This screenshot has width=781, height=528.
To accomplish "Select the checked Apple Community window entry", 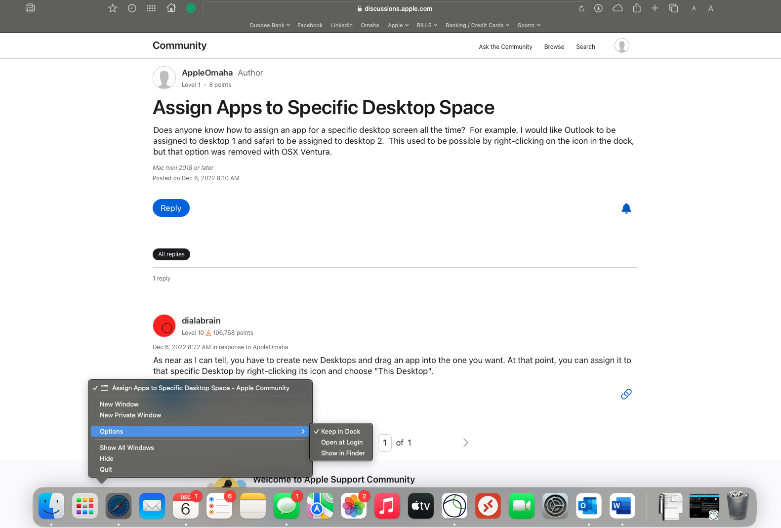I will [x=201, y=388].
